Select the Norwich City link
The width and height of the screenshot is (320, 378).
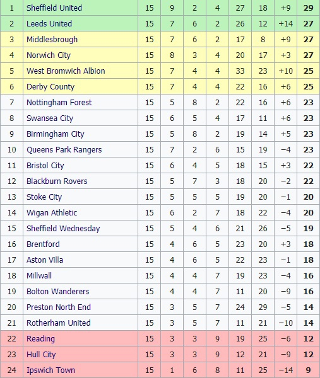click(x=49, y=55)
